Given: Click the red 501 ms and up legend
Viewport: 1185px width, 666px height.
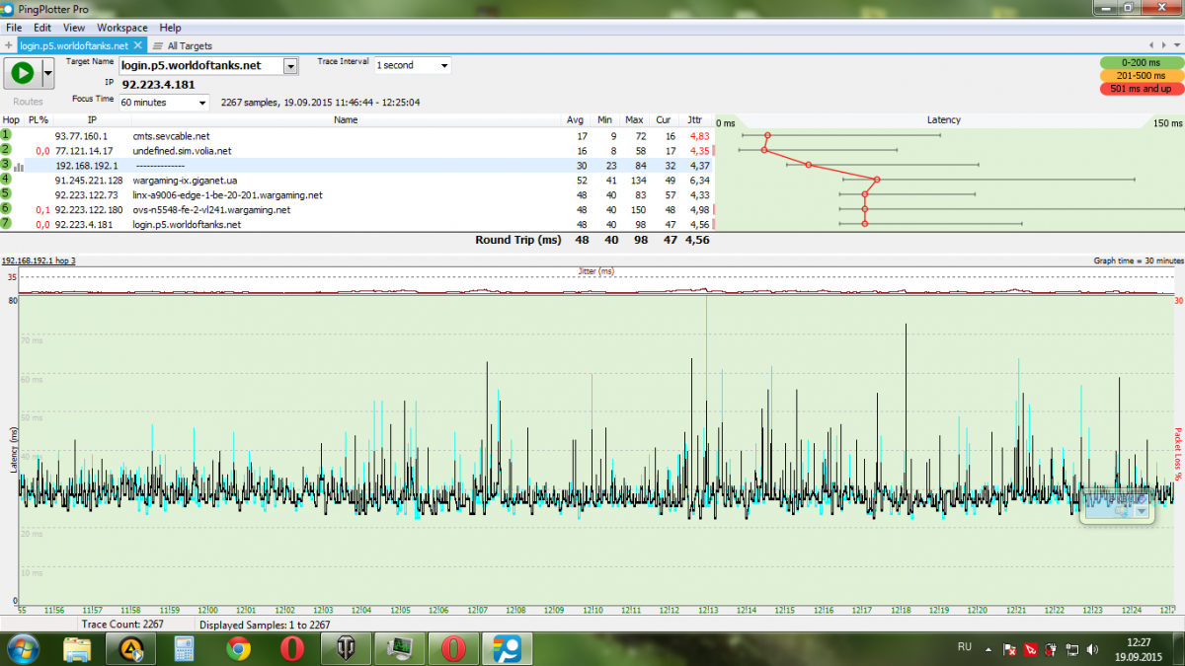Looking at the screenshot, I should coord(1141,89).
